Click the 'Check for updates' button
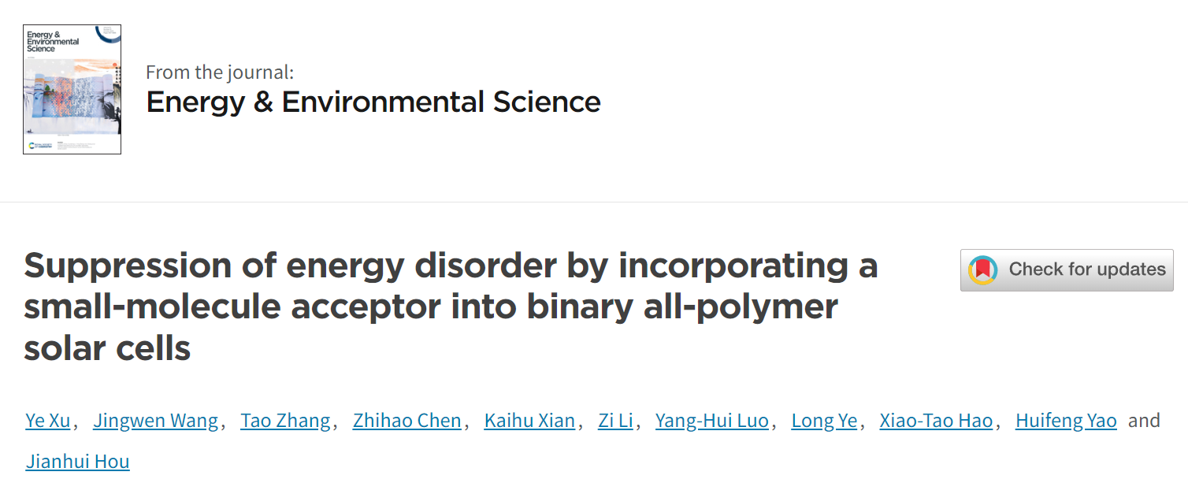This screenshot has height=494, width=1188. 1067,270
